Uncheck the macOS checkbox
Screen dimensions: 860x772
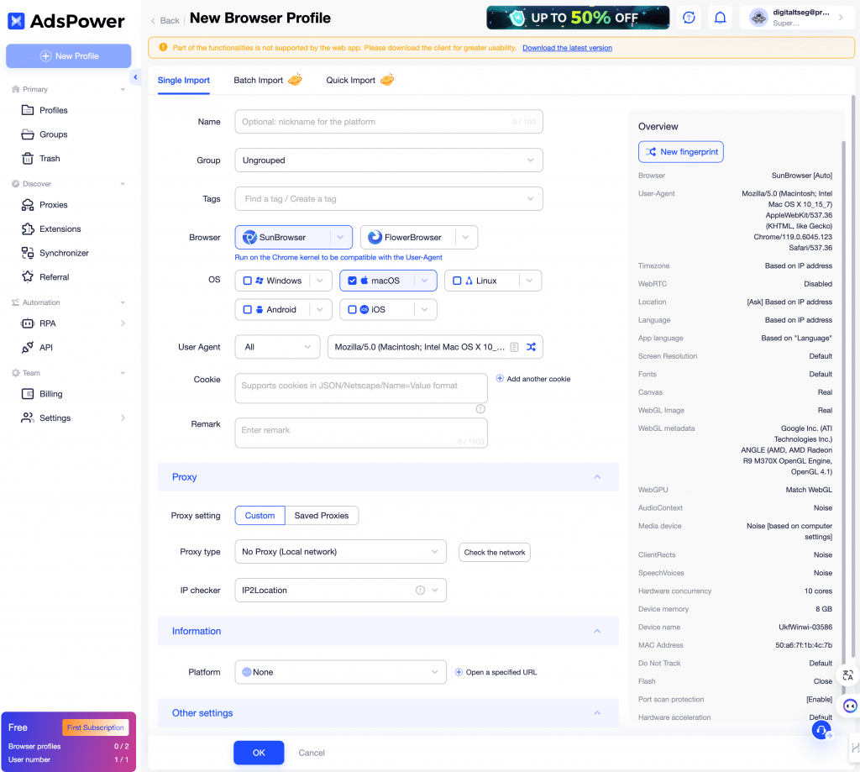pyautogui.click(x=352, y=281)
